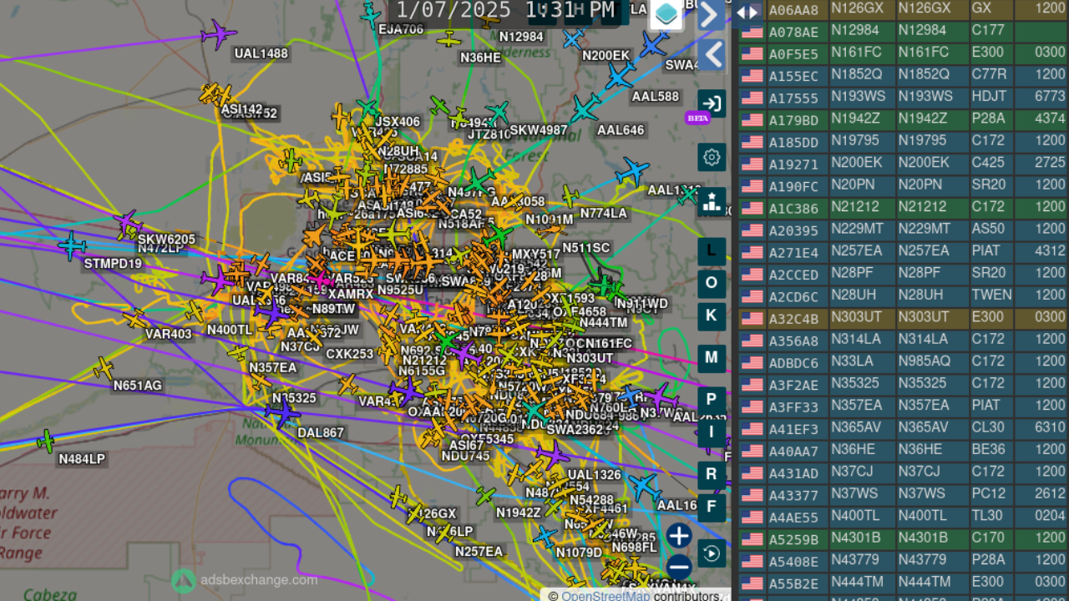Image resolution: width=1069 pixels, height=601 pixels.
Task: Zoom in with the plus button
Action: click(679, 536)
